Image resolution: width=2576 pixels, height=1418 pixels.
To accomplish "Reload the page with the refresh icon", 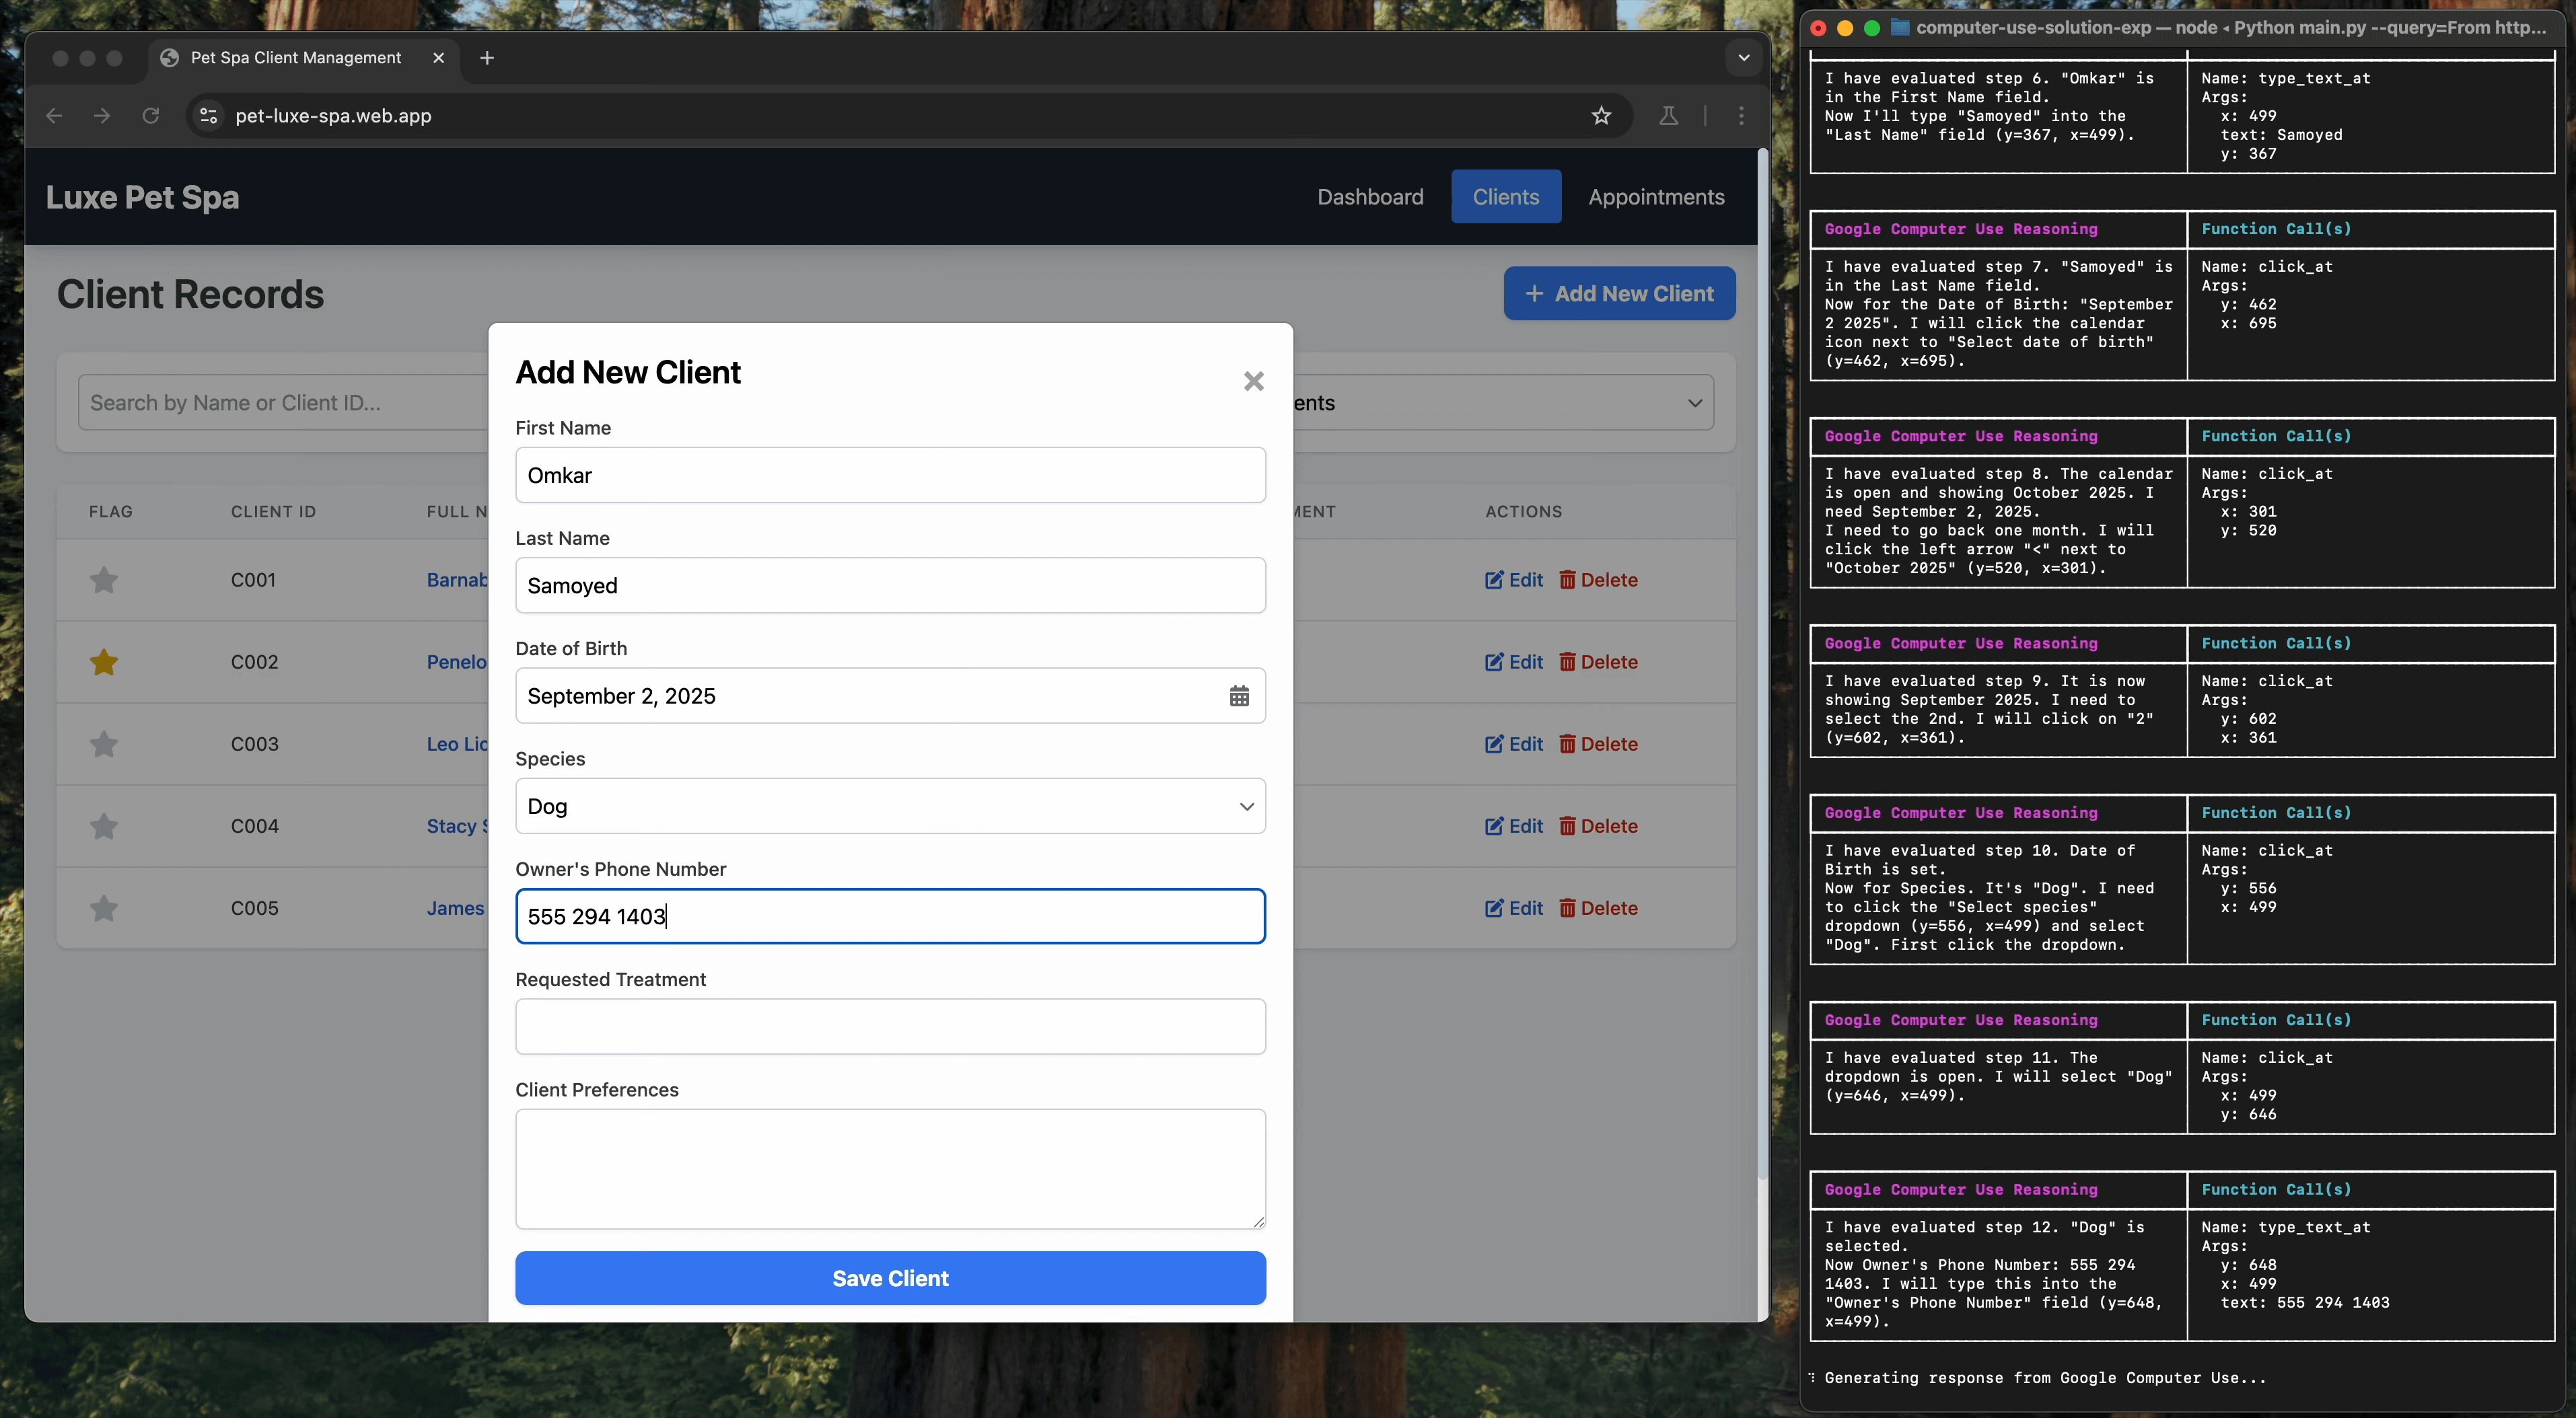I will 151,116.
